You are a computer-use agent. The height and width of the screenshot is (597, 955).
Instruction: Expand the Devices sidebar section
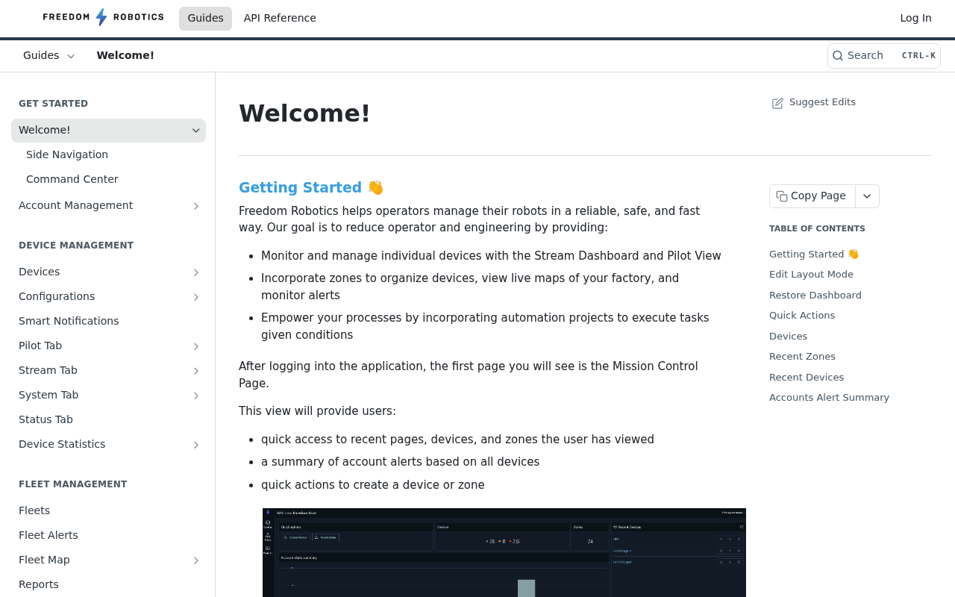(196, 272)
